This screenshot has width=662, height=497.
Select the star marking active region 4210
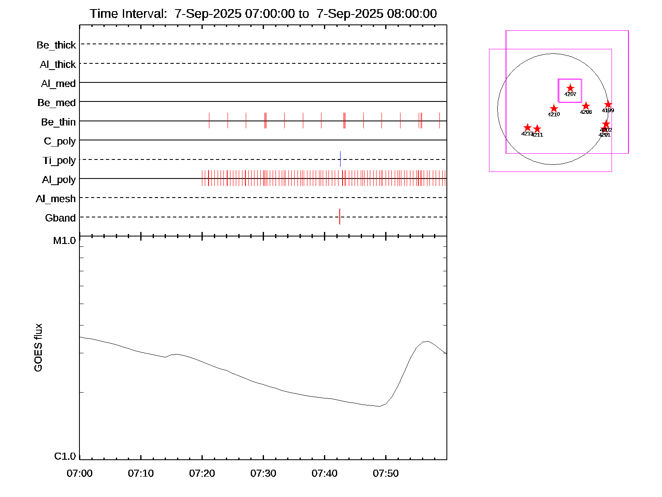pyautogui.click(x=554, y=109)
